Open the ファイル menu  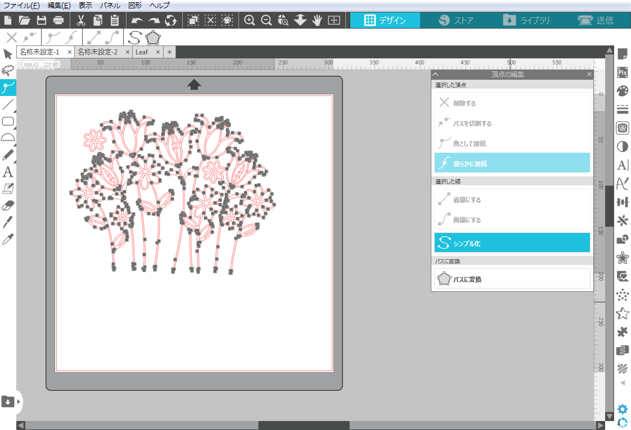21,5
